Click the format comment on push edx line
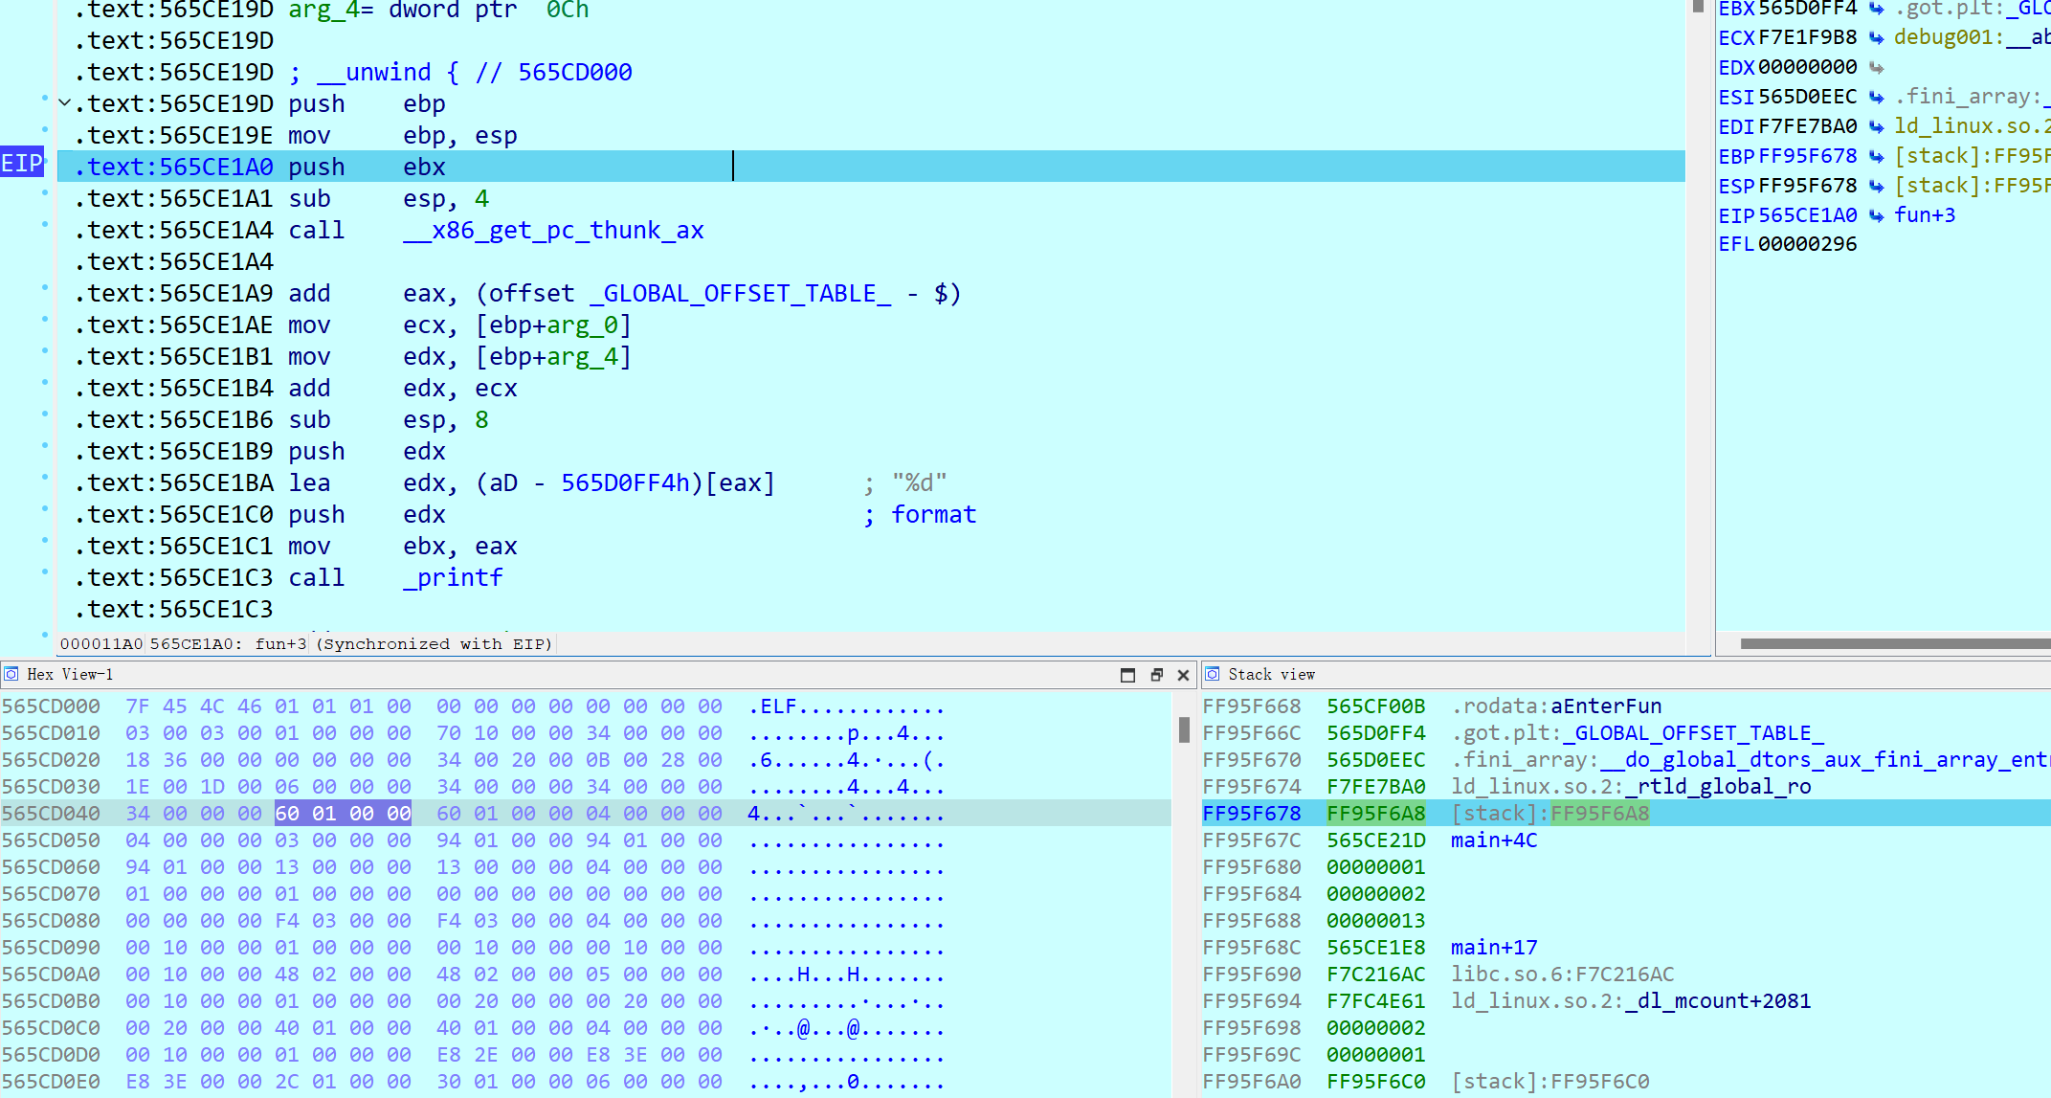Image resolution: width=2051 pixels, height=1098 pixels. (933, 515)
